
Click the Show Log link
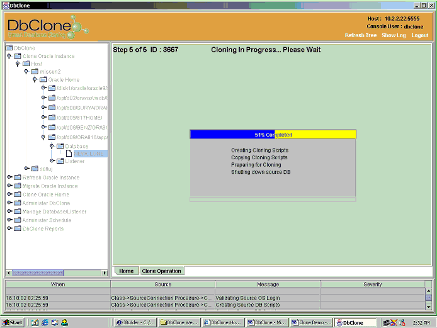tap(394, 35)
